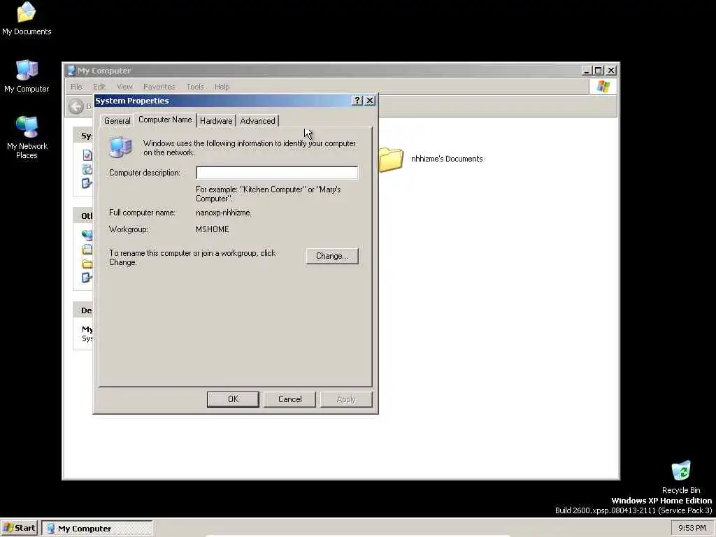Screen dimensions: 716x537
Task: Open the Start menu
Action: click(19, 528)
